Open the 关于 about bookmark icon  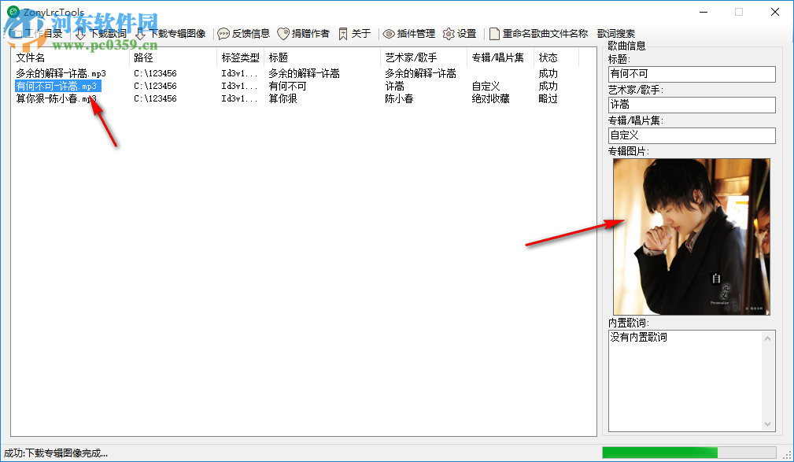pos(343,33)
